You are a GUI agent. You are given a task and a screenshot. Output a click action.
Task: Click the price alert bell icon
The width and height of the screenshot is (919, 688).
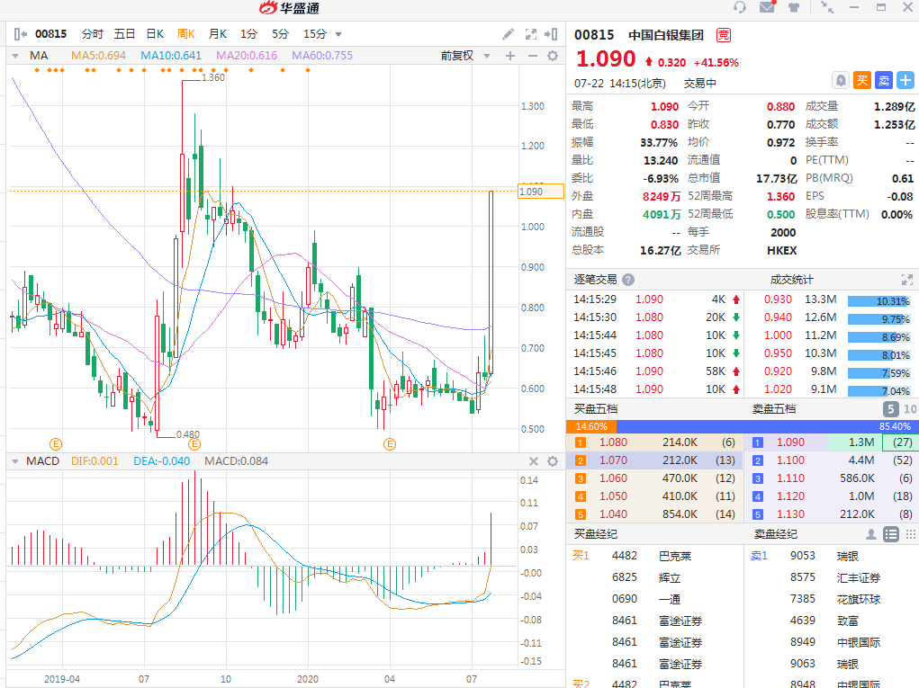[x=841, y=80]
